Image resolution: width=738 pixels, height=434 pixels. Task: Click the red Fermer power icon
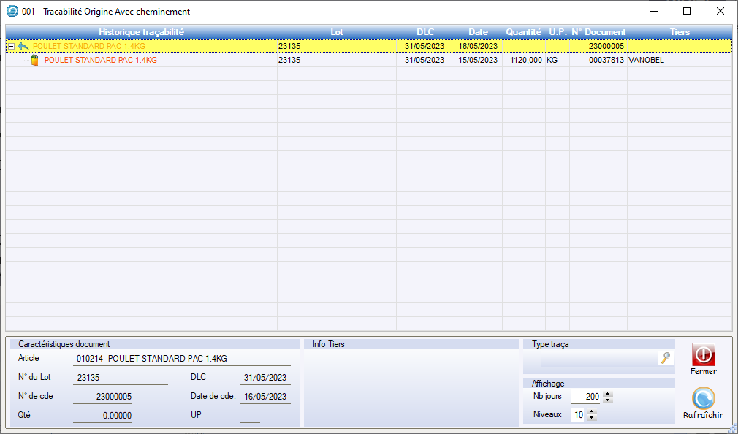703,355
